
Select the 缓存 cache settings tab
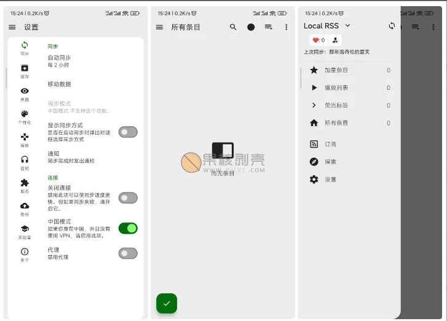25,71
